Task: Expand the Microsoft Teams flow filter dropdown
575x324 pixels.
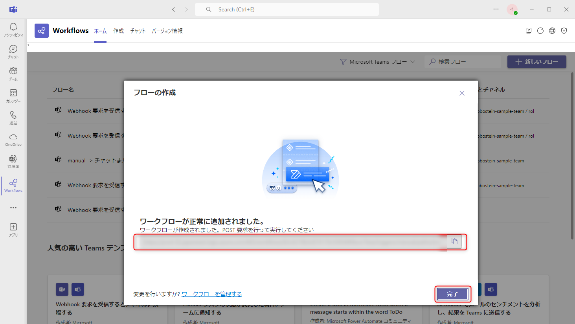Action: pyautogui.click(x=377, y=62)
